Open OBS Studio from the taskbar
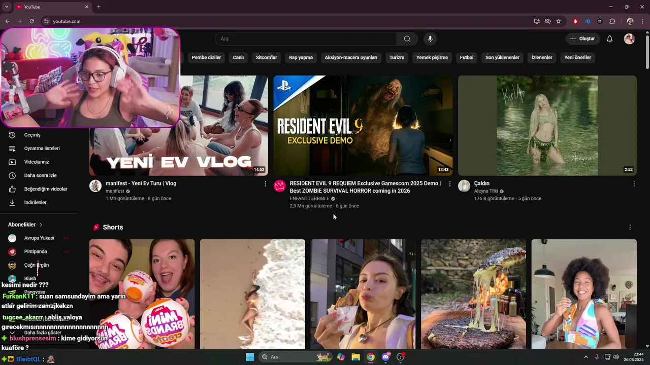The width and height of the screenshot is (650, 365). pos(401,357)
